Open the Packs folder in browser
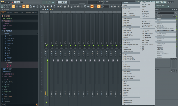This screenshot has width=178, height=106. pos(5,94)
